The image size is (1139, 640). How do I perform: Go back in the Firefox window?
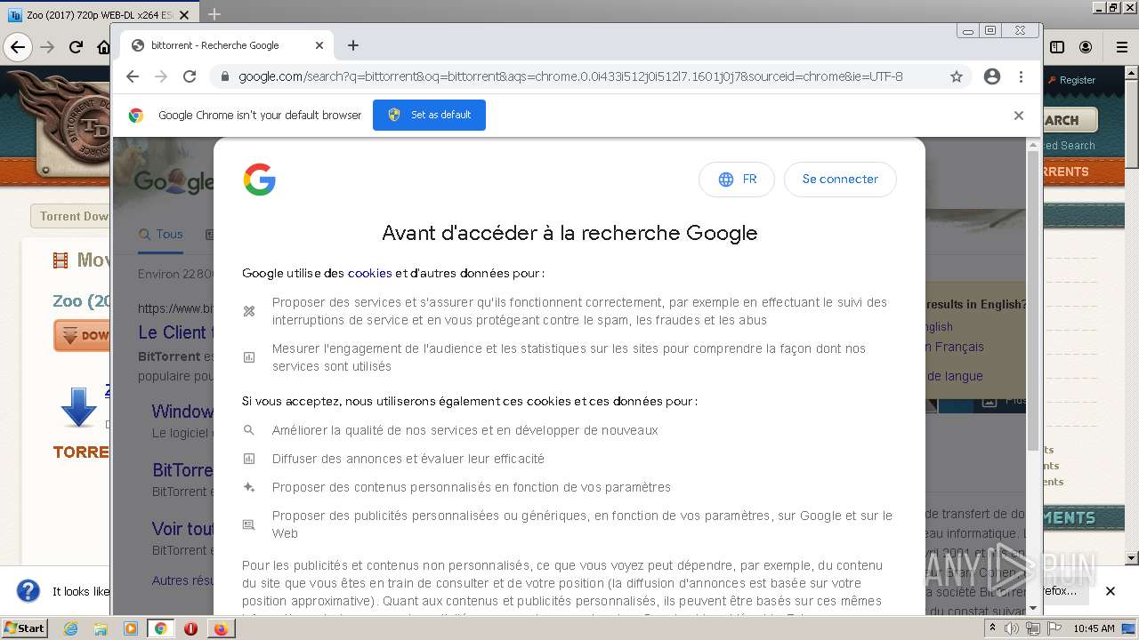(x=18, y=47)
